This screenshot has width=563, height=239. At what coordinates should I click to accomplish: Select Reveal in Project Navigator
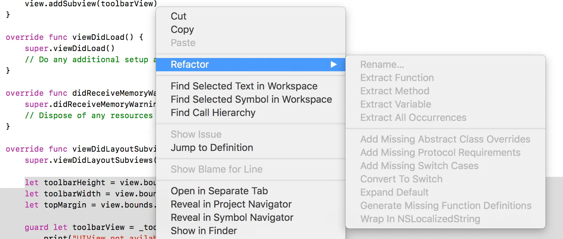tap(231, 204)
